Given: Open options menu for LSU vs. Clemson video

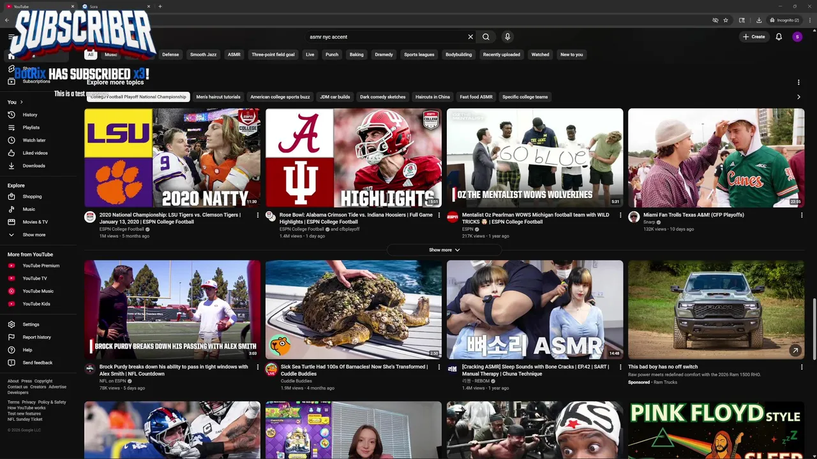Looking at the screenshot, I should pos(258,215).
